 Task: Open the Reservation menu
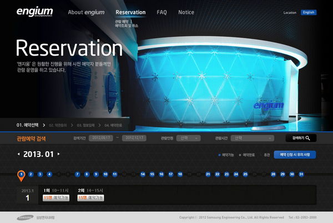130,12
